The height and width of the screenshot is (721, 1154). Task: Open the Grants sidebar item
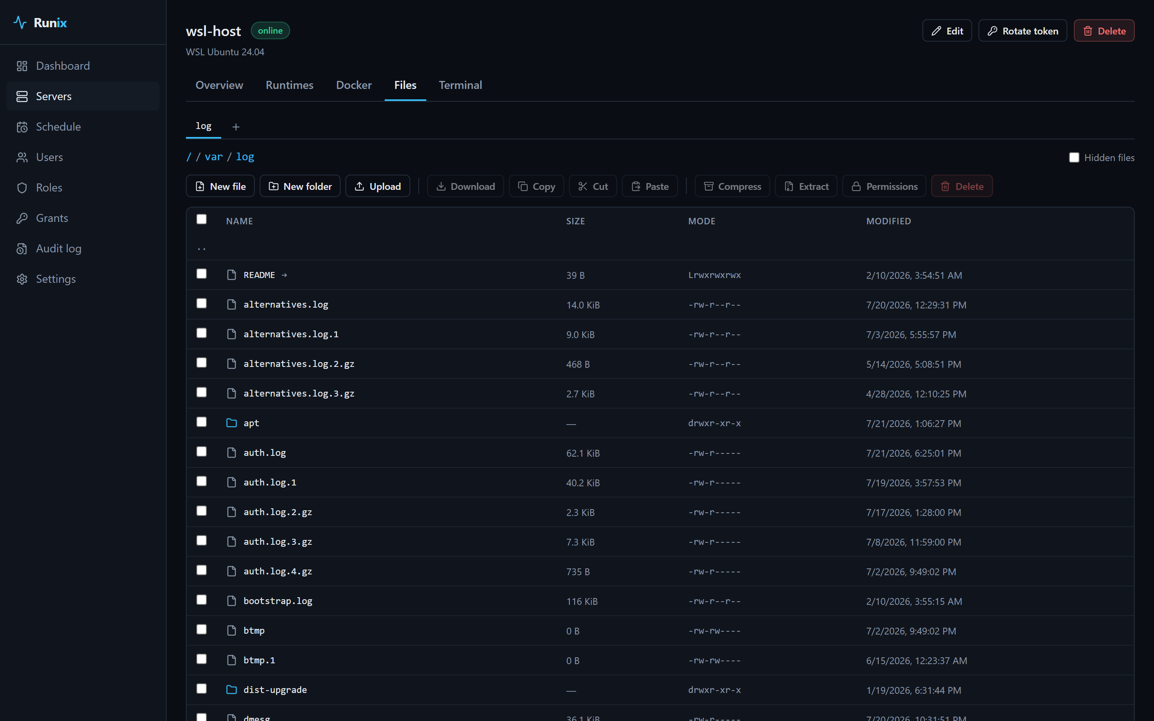point(83,218)
